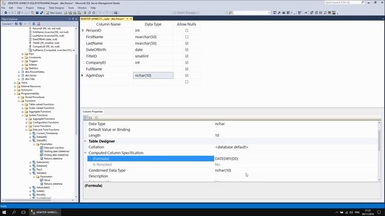This screenshot has height=216, width=385.
Task: Open the Tools menu
Action: [71, 8]
